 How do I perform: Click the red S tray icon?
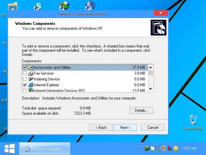pos(170,149)
